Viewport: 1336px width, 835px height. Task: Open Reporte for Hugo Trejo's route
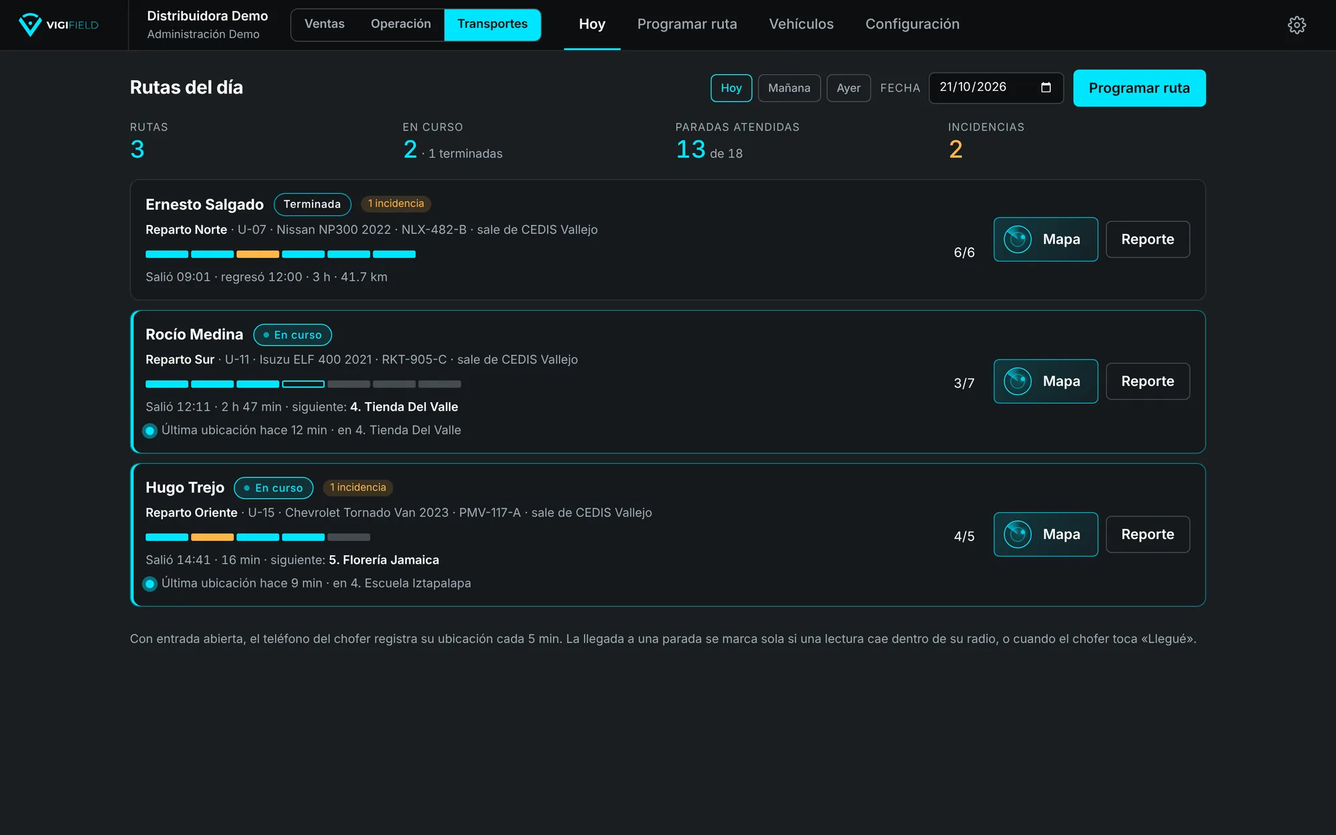[x=1148, y=534]
